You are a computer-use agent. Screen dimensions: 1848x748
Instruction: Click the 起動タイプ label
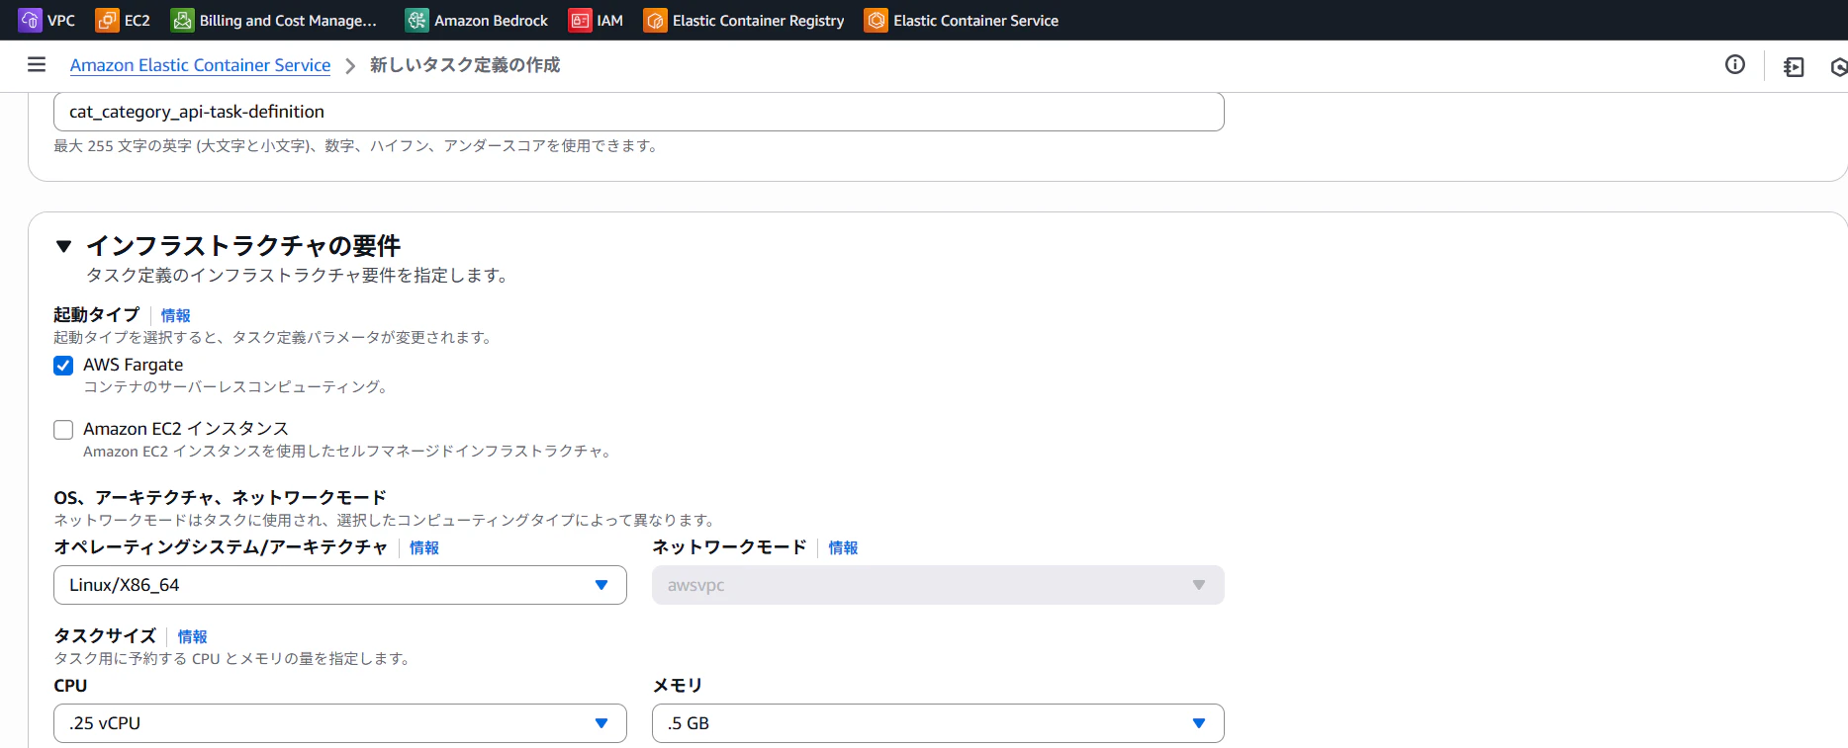point(97,314)
